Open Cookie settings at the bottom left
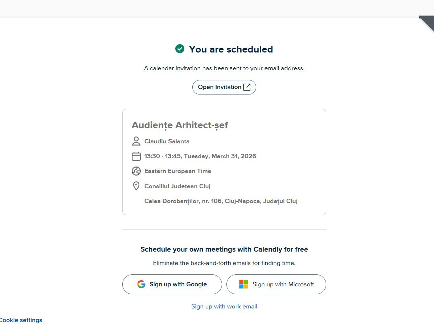The image size is (434, 324). [21, 320]
